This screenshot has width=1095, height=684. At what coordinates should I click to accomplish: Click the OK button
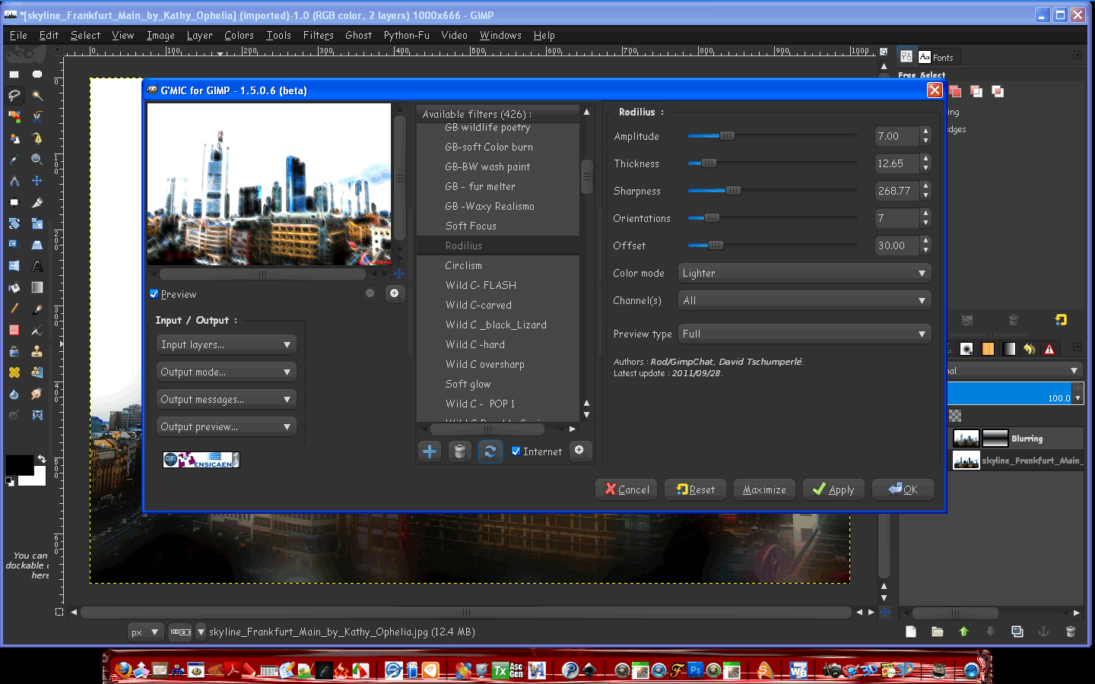903,489
